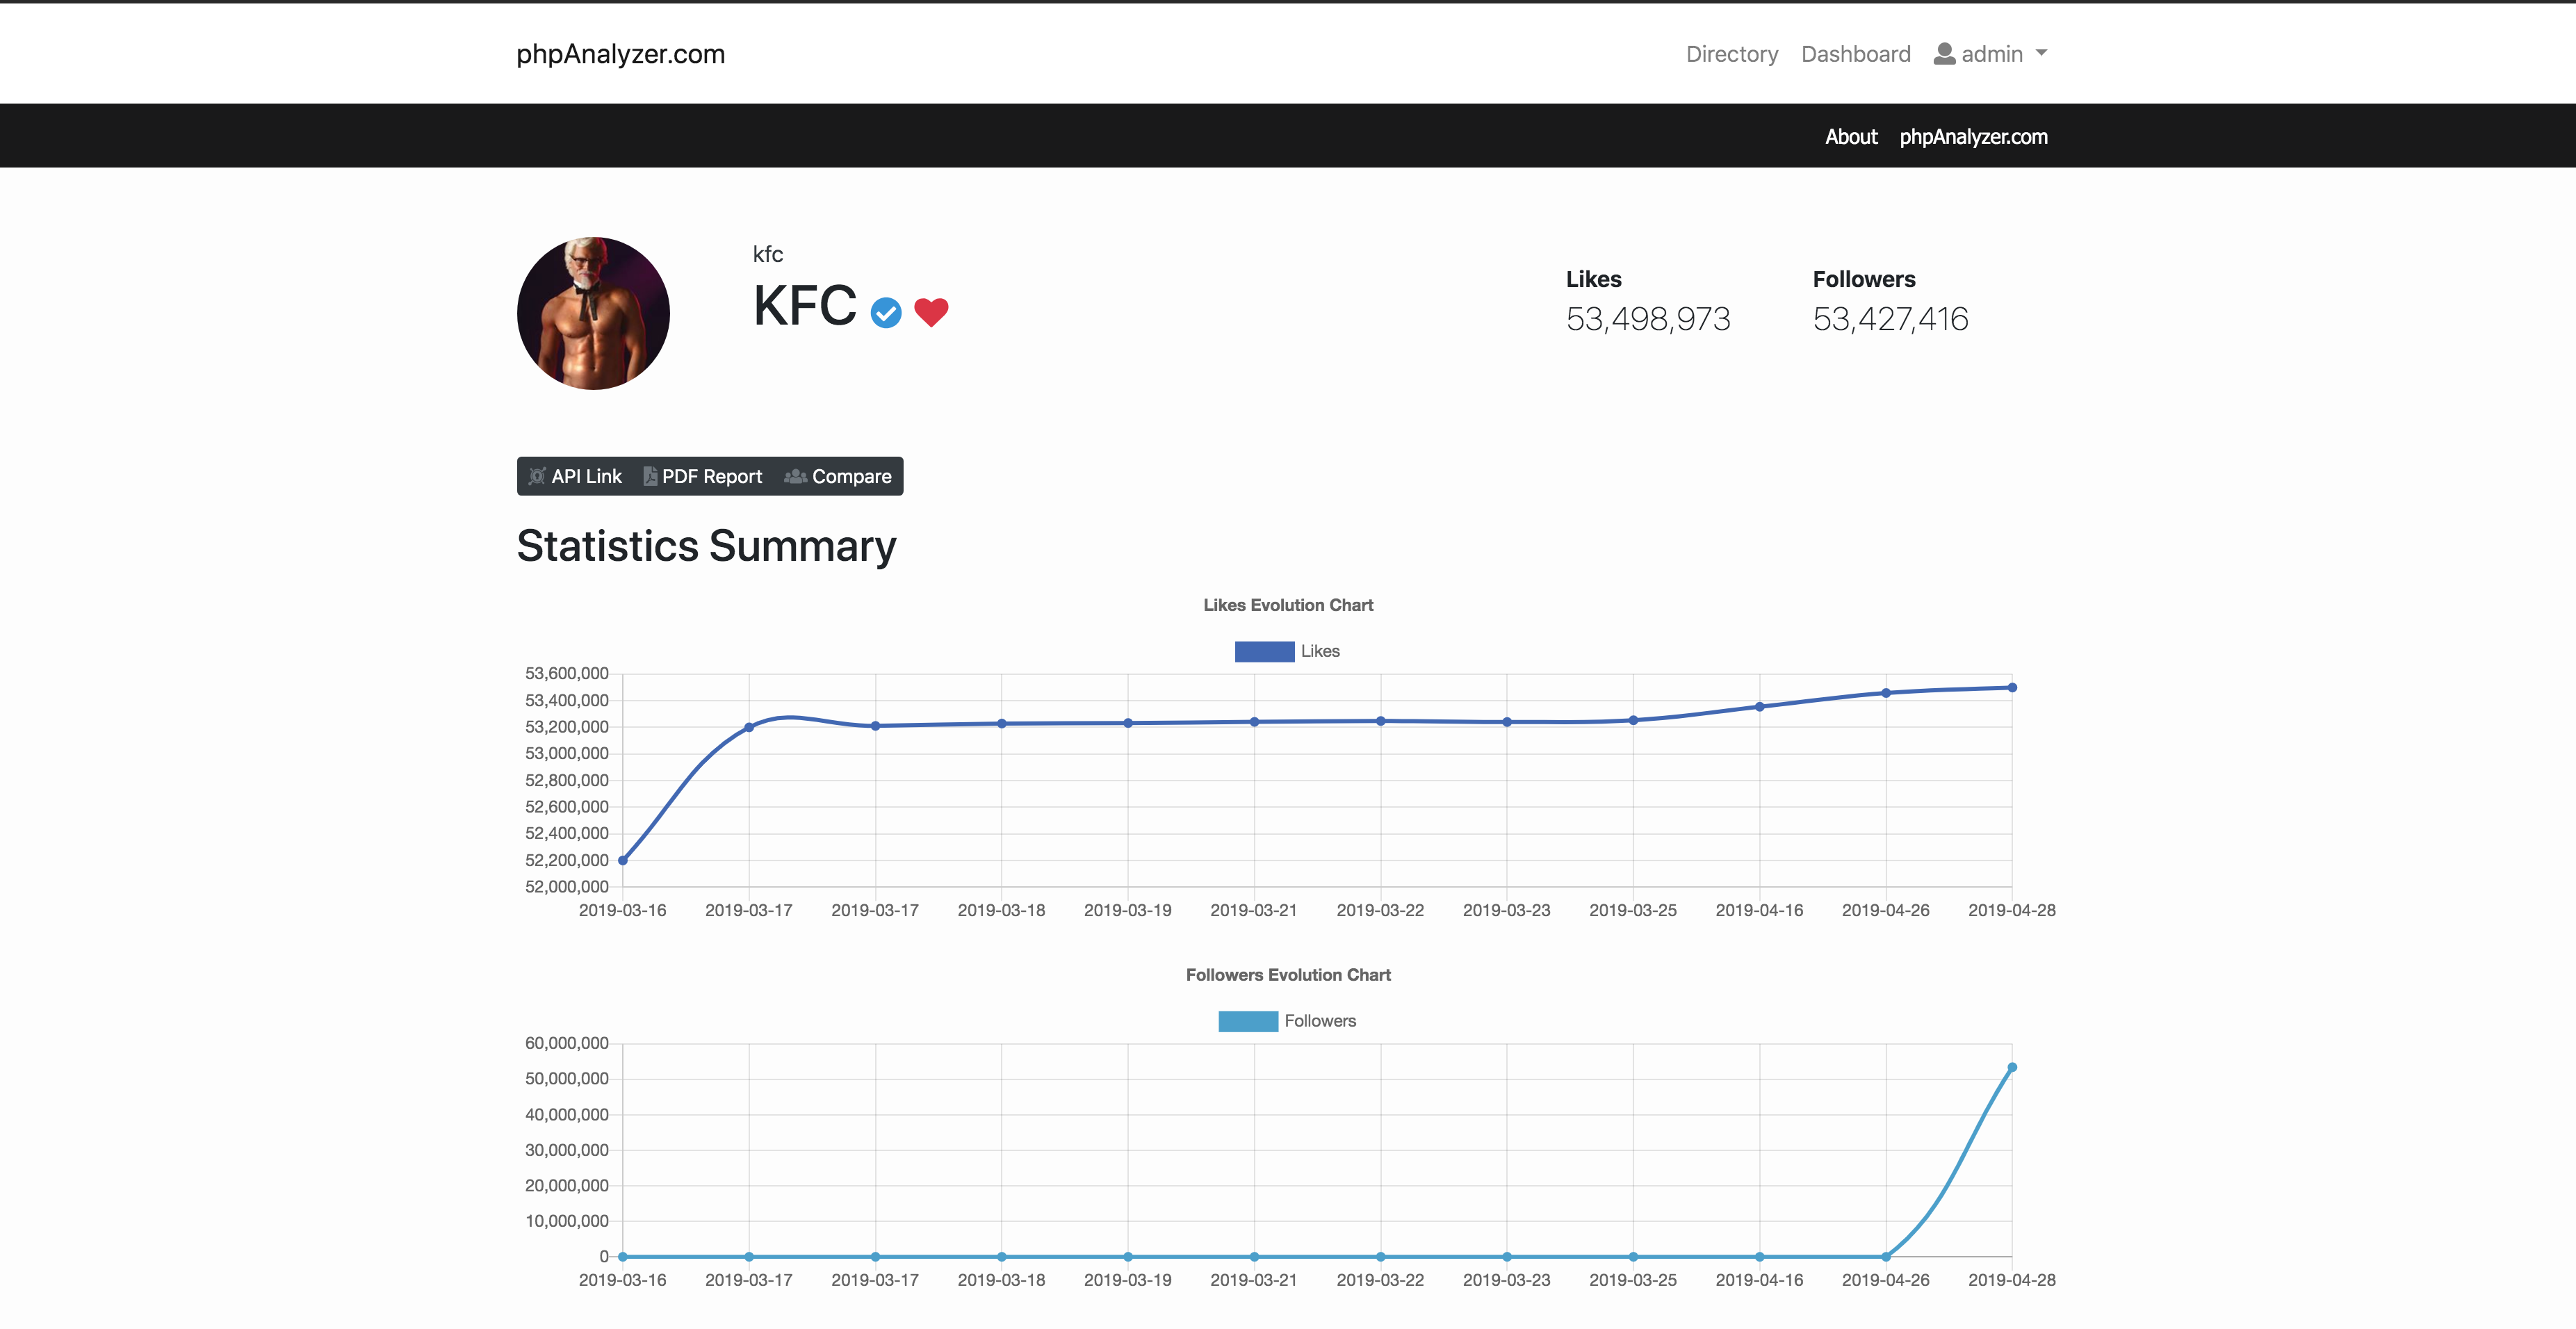The width and height of the screenshot is (2576, 1329).
Task: Click phpAnalyzer.com link in dark bar
Action: click(x=1973, y=137)
